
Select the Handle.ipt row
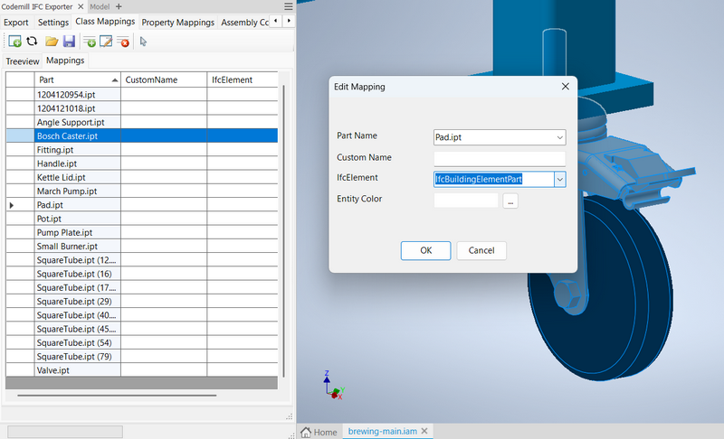142,163
